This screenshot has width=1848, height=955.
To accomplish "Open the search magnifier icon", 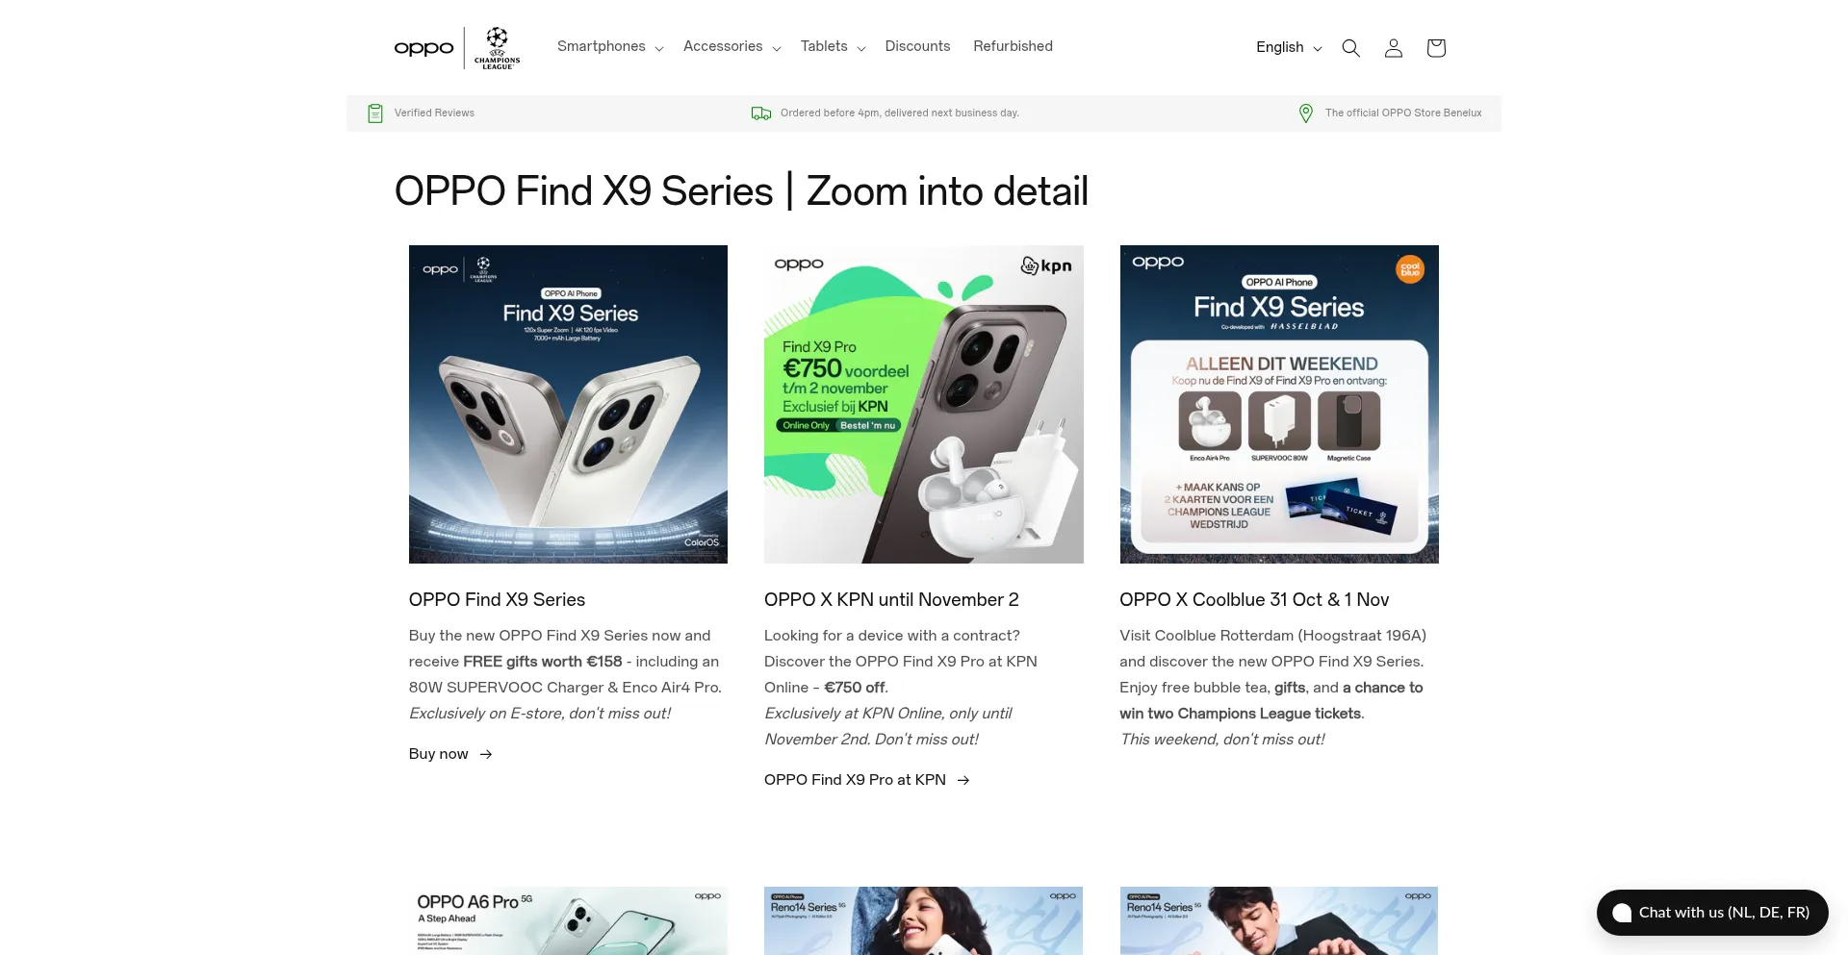I will (1350, 48).
